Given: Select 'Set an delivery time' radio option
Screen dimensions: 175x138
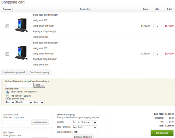Looking at the screenshot, I should [x=8, y=92].
